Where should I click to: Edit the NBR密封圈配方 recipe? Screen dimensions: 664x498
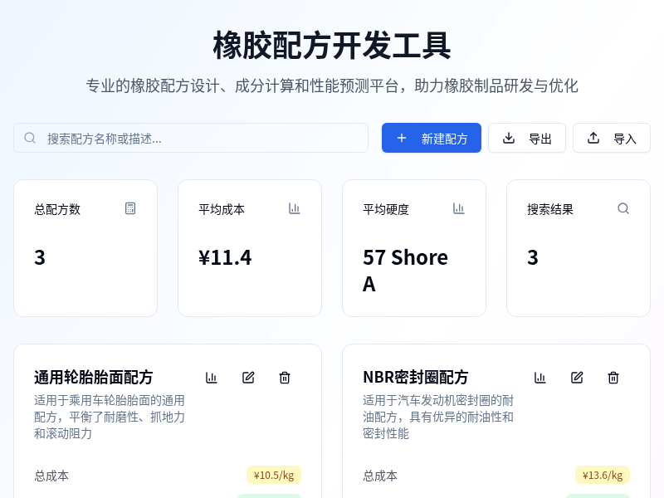(577, 378)
